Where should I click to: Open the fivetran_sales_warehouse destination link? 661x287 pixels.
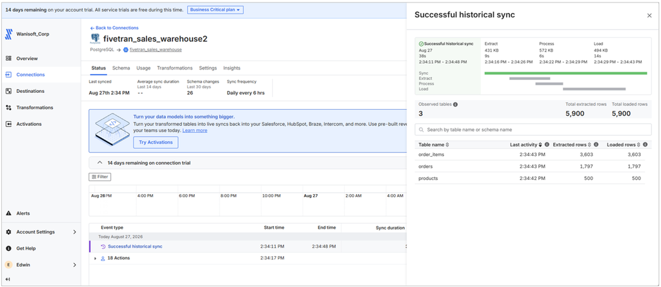click(x=156, y=50)
